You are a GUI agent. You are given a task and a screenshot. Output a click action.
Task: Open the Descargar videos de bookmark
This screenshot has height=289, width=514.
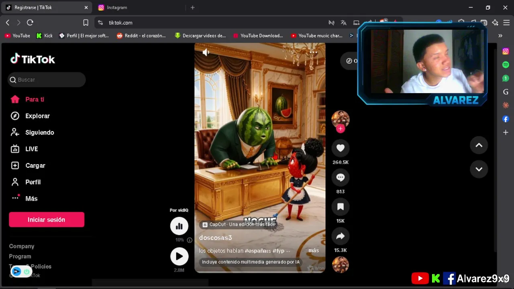(200, 36)
